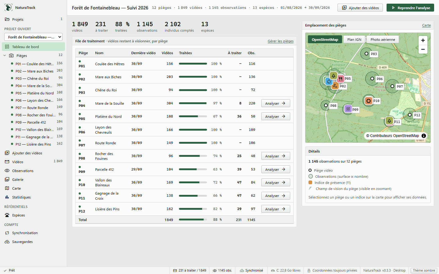Screen dimensions: 439x274
Task: Open the project selector dropdown
Action: (x=33, y=37)
